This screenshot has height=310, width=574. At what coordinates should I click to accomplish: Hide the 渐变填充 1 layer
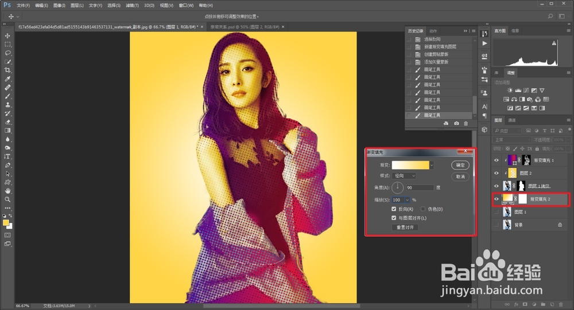coord(497,160)
